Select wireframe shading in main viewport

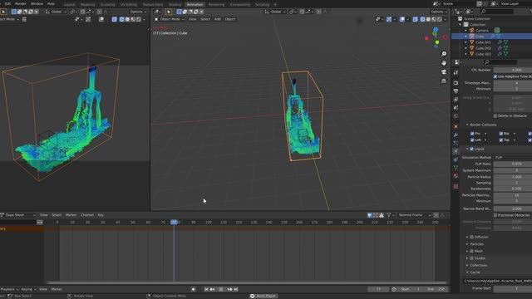pyautogui.click(x=423, y=19)
